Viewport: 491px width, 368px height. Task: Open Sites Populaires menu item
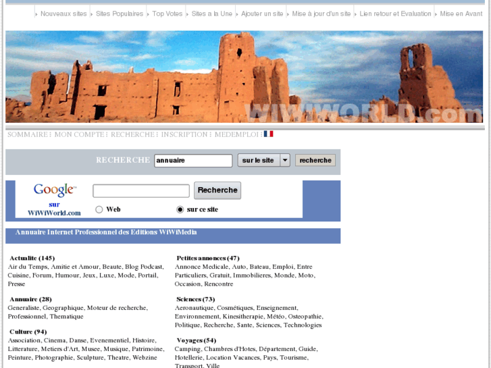click(x=120, y=14)
